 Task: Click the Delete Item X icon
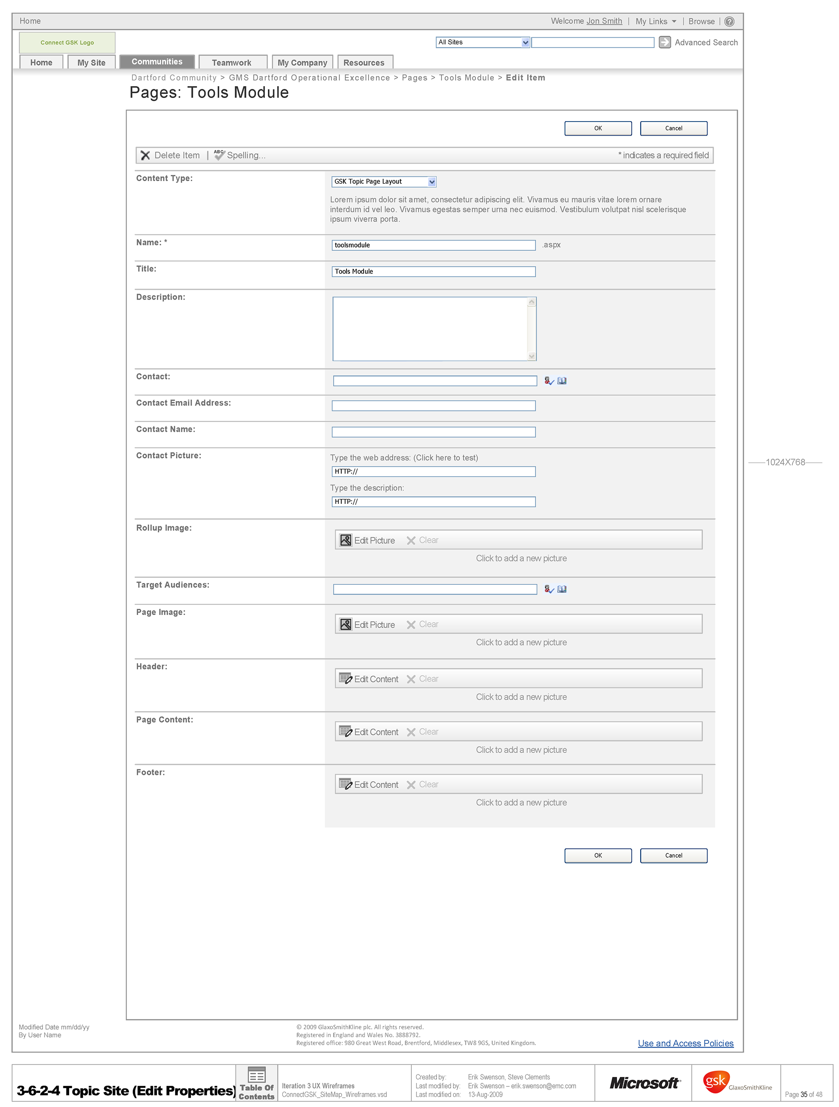pos(146,155)
